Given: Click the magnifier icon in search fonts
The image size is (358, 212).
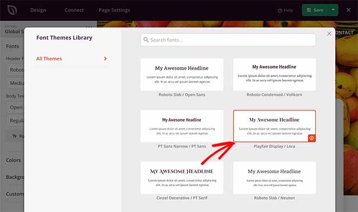Looking at the screenshot, I should coord(146,40).
